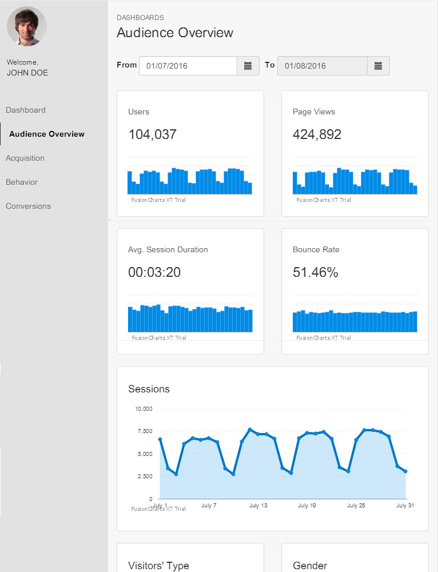
Task: Click the Users bar chart
Action: point(190,181)
